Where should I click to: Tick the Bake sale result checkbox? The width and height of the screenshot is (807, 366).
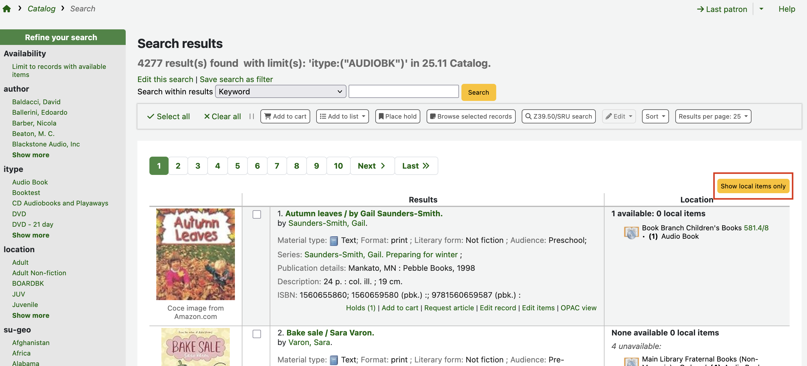256,334
